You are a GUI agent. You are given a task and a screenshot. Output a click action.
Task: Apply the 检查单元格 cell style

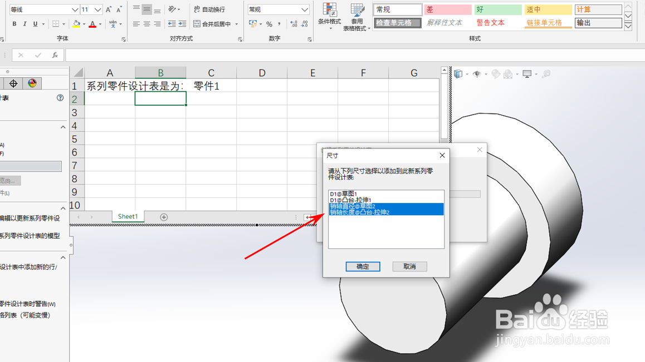398,23
